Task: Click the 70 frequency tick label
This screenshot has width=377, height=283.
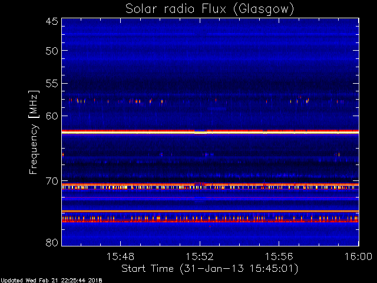Action: pos(52,181)
